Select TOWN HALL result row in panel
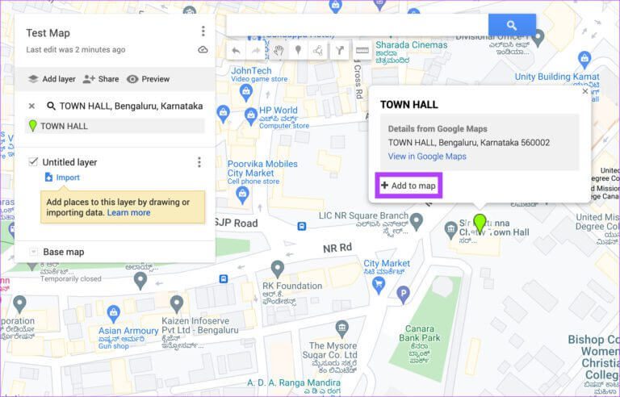 click(115, 126)
